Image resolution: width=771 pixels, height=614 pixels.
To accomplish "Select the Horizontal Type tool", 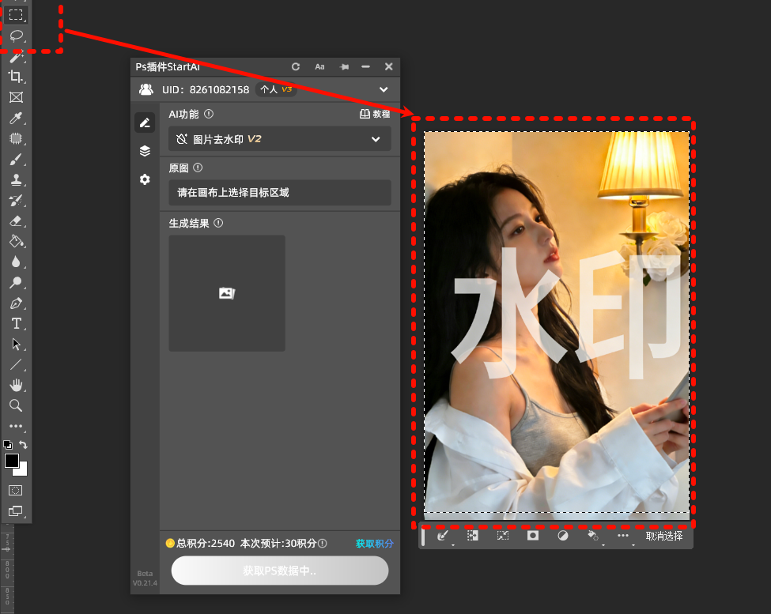I will pyautogui.click(x=16, y=324).
